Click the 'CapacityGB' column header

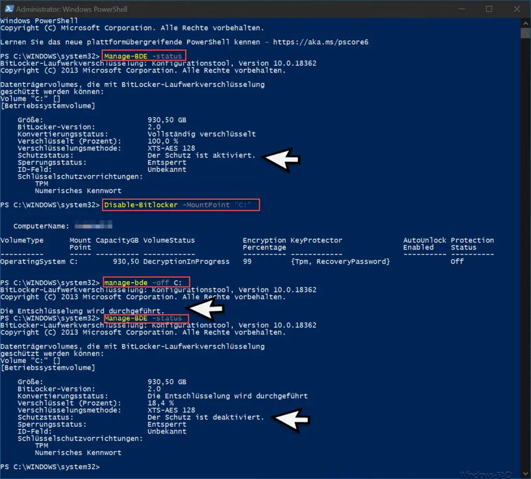point(117,240)
